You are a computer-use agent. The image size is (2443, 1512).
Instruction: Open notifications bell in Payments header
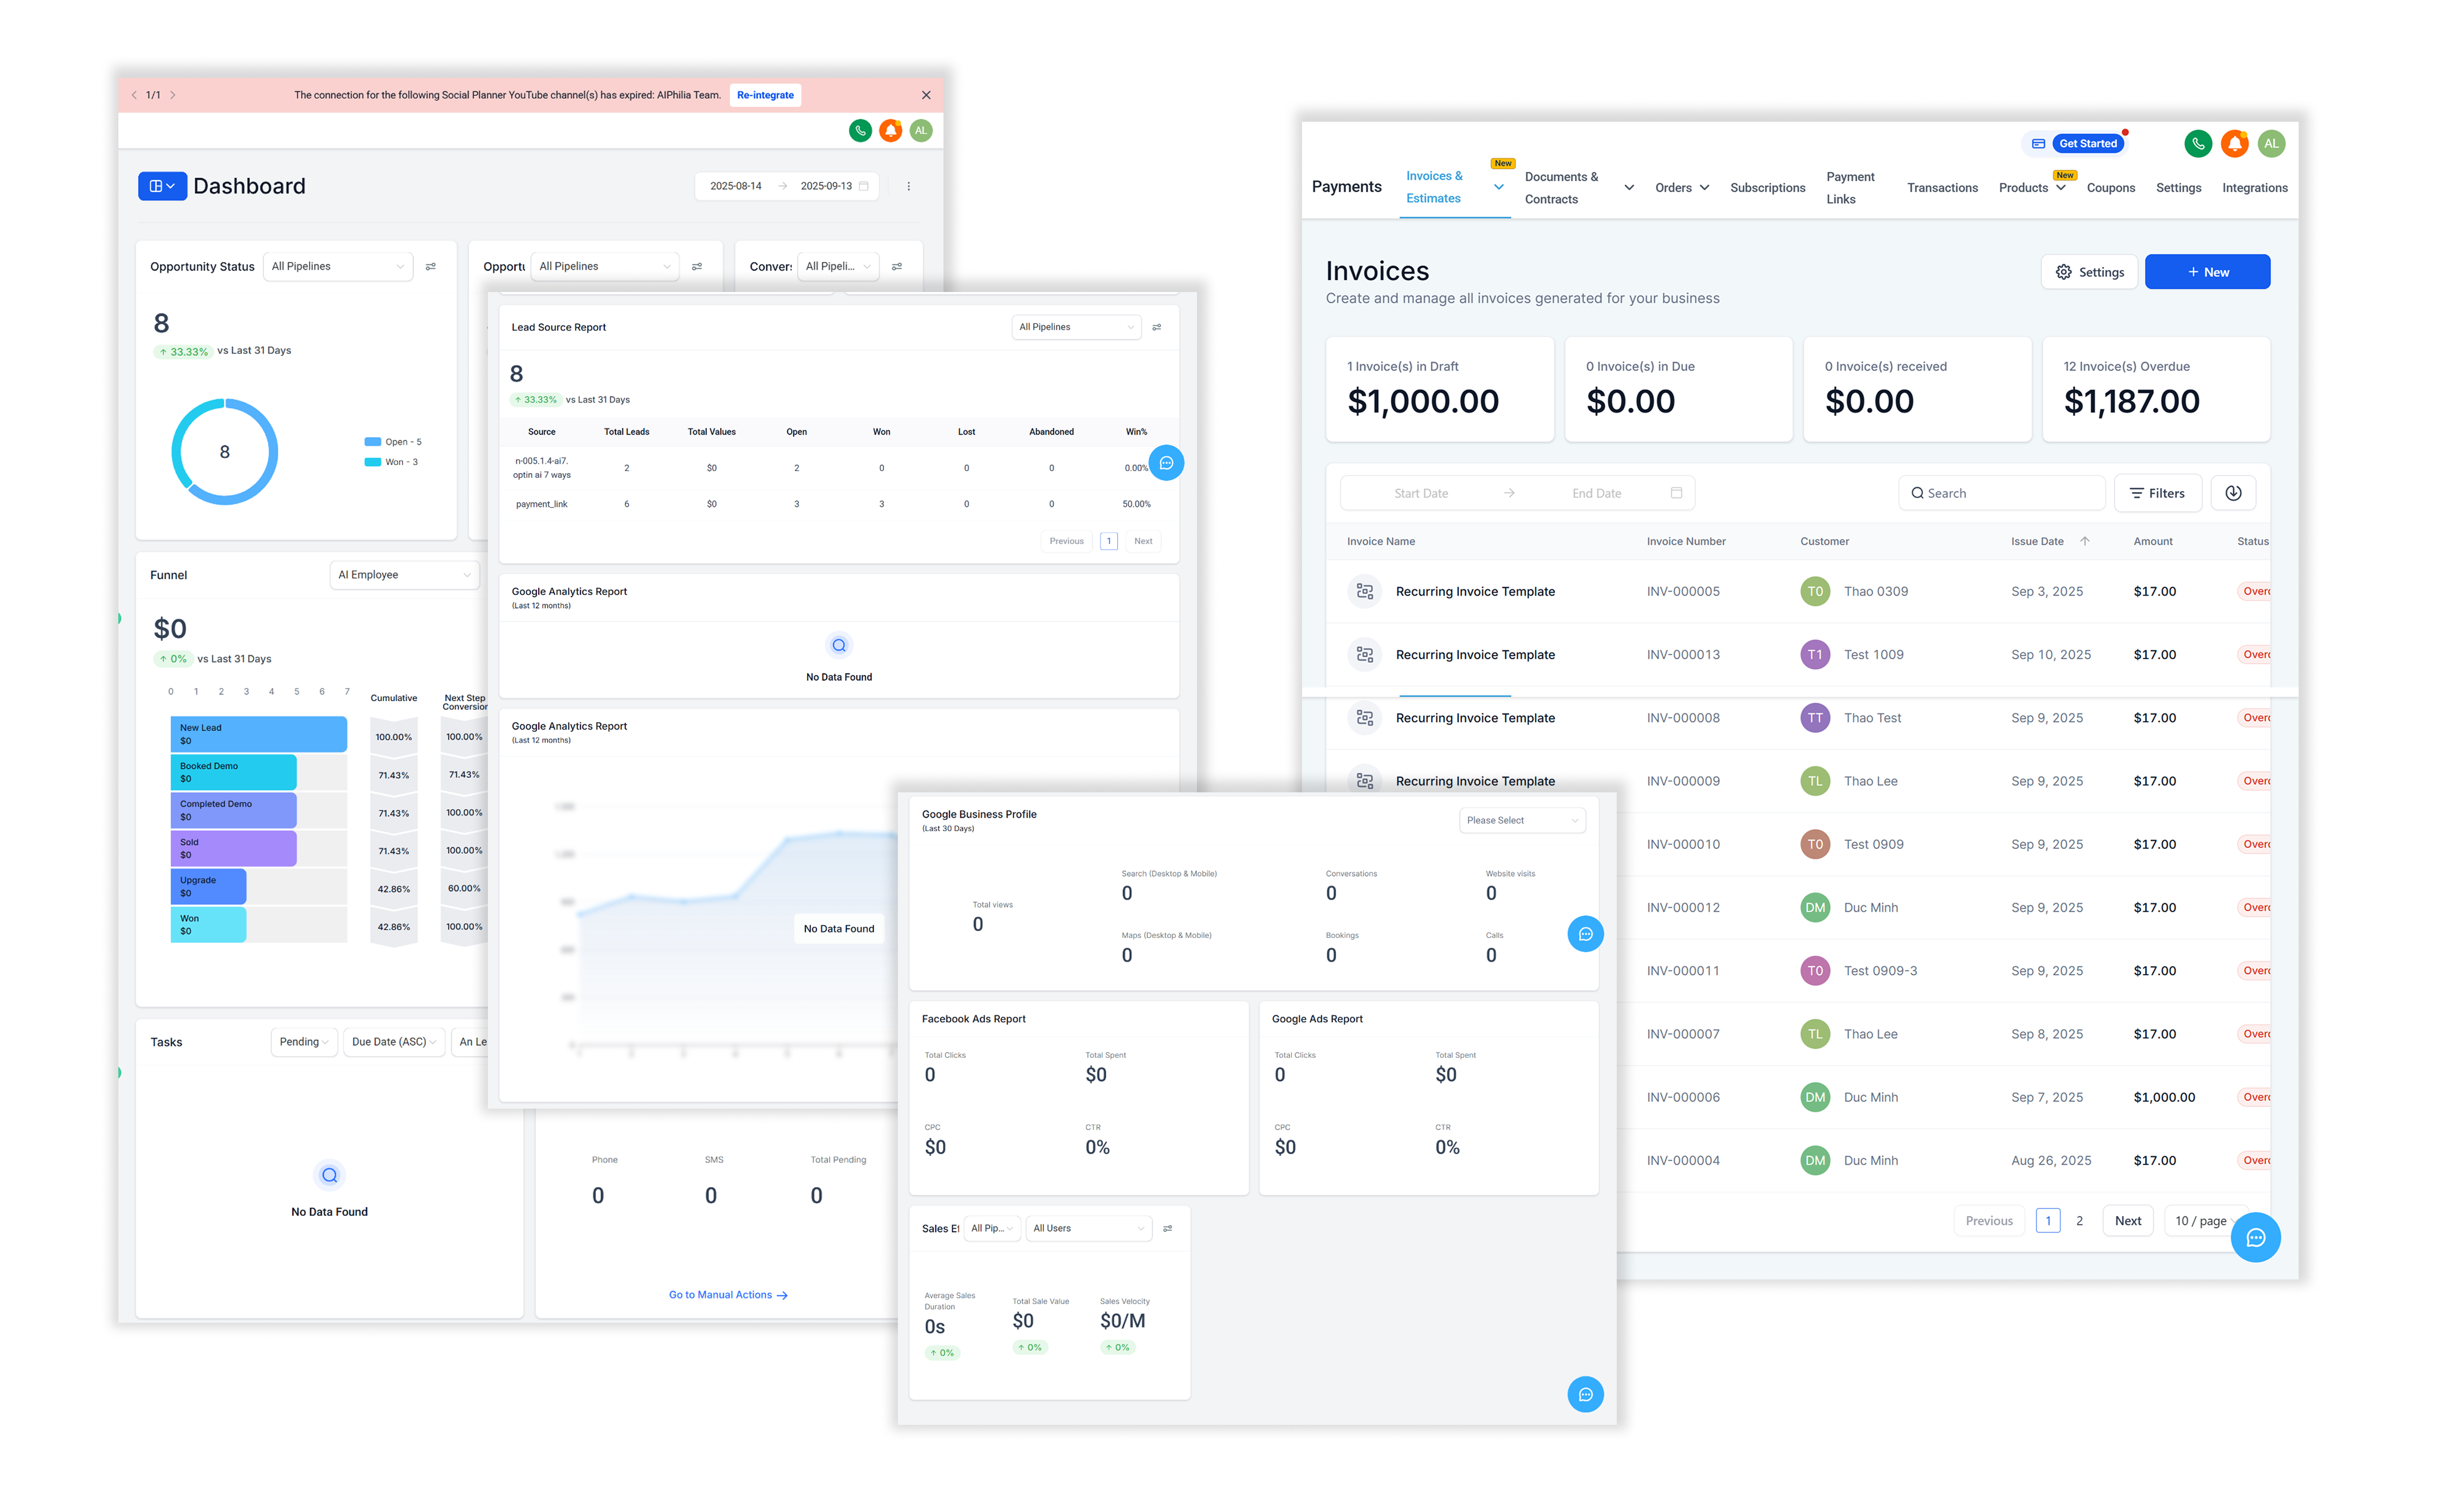pos(2234,144)
